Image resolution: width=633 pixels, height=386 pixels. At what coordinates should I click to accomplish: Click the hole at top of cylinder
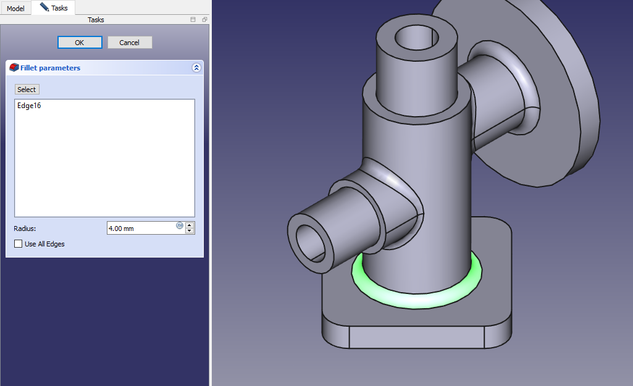point(416,38)
